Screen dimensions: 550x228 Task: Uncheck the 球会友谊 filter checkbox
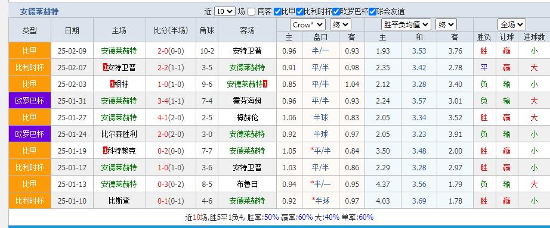[372, 11]
